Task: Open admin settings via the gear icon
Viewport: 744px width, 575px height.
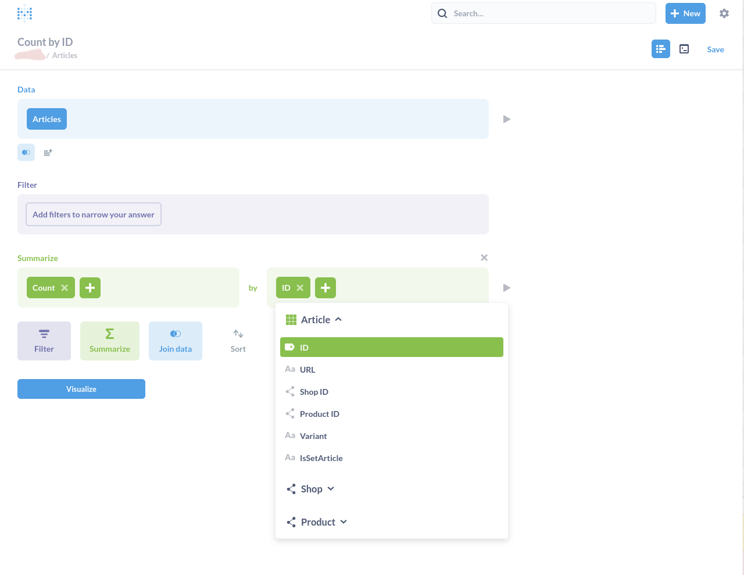Action: click(724, 13)
